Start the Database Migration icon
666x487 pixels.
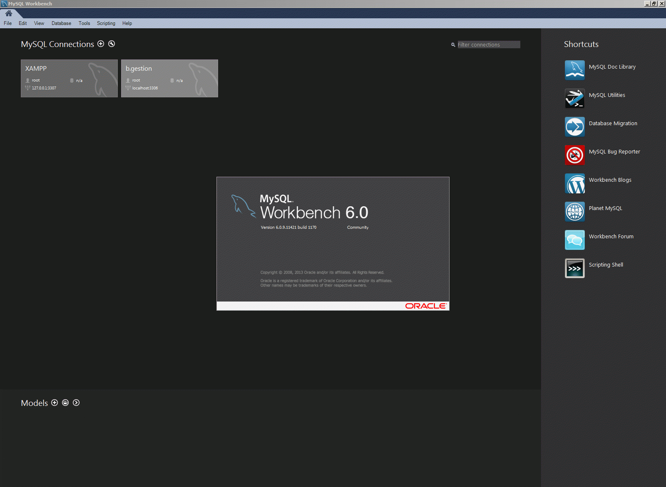575,127
